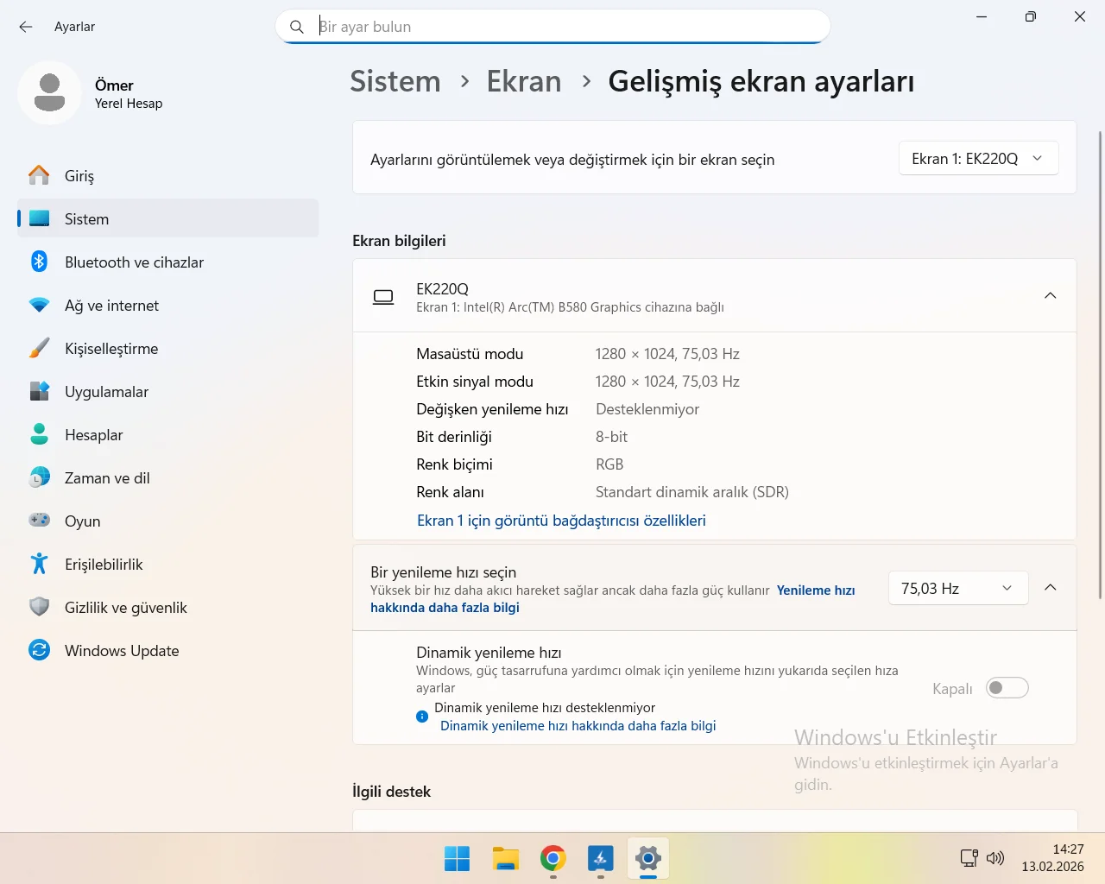Open Dinamik yenileme hızı hakkında daha fazla bilgi
This screenshot has height=884, width=1105.
[x=578, y=726]
